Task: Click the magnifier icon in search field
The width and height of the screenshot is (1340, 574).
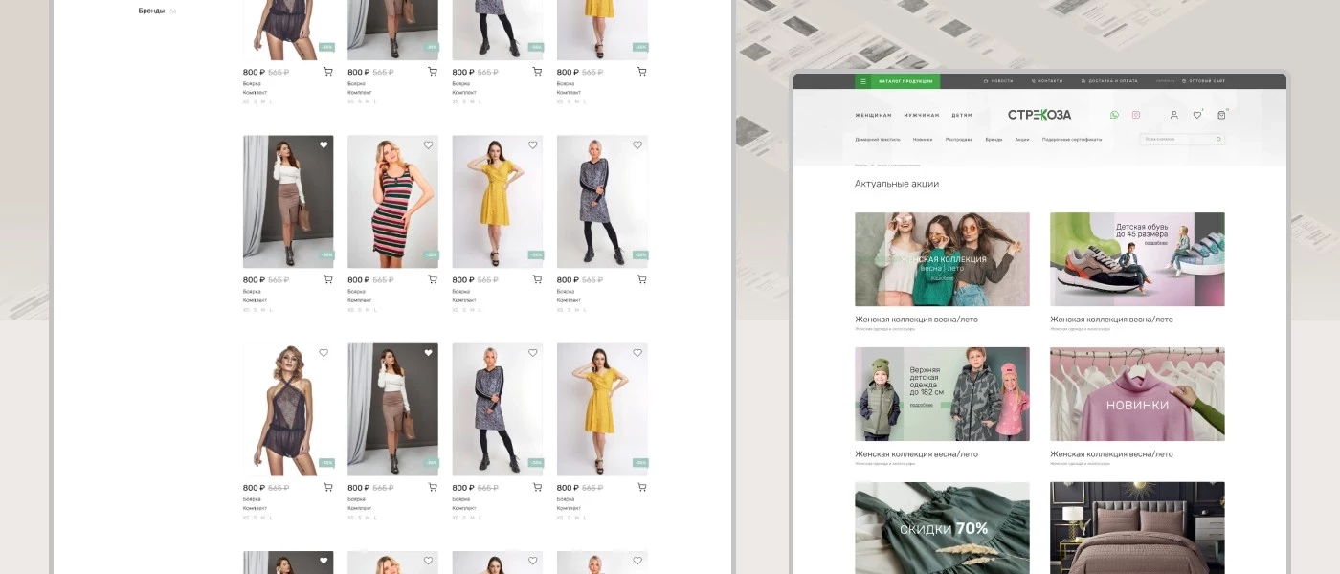Action: pos(1217,139)
